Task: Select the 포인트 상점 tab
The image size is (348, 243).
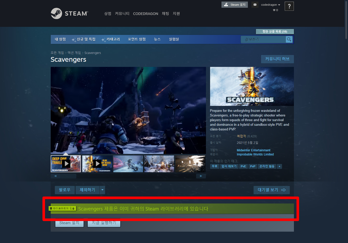Action: 137,39
